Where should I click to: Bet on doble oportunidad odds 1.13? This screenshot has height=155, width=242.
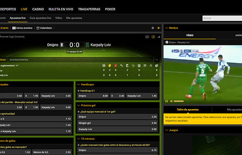pyautogui.click(x=36, y=119)
